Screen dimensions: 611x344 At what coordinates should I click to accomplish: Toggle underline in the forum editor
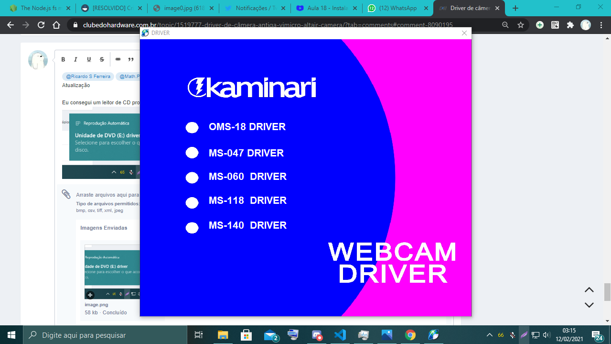[89, 59]
